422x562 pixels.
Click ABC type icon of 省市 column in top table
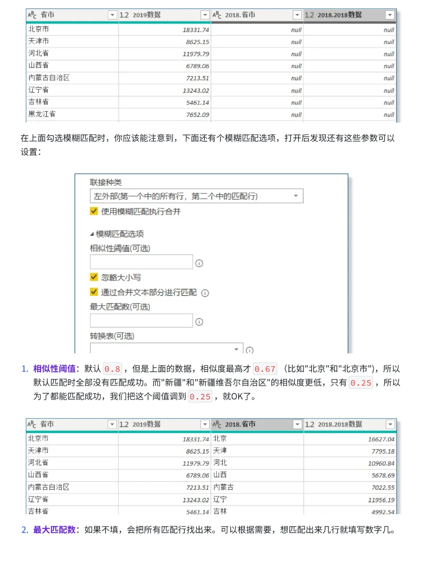(32, 15)
